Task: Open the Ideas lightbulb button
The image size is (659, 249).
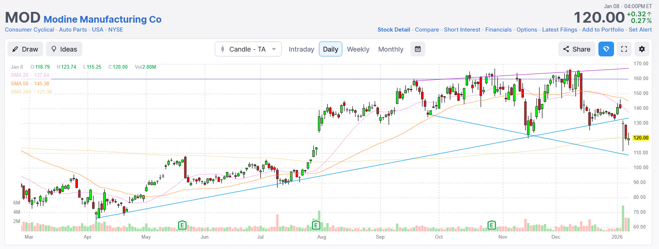Action: [64, 49]
